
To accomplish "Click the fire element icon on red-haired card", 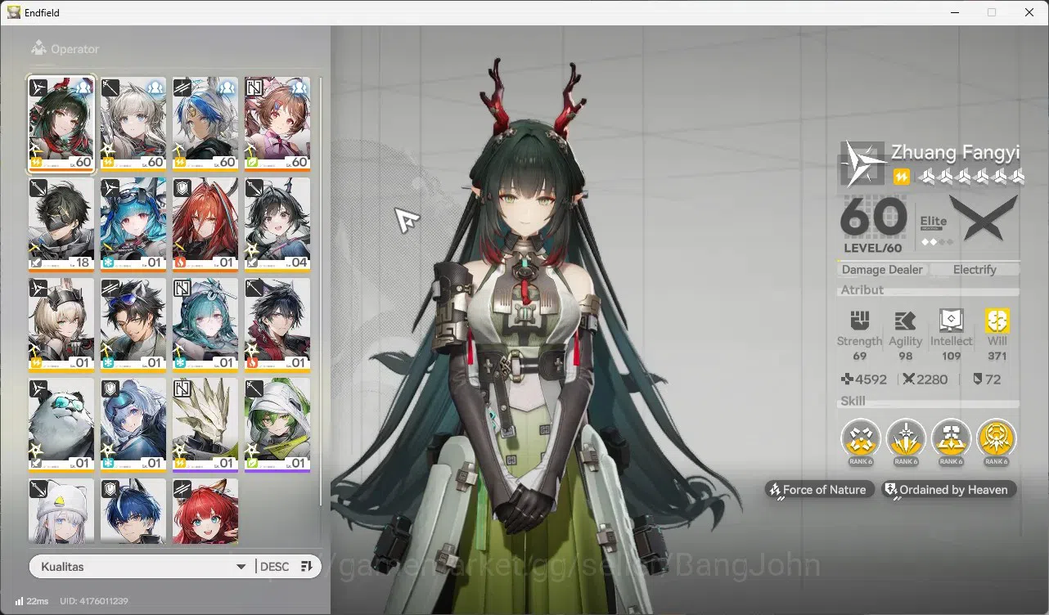I will tap(181, 263).
